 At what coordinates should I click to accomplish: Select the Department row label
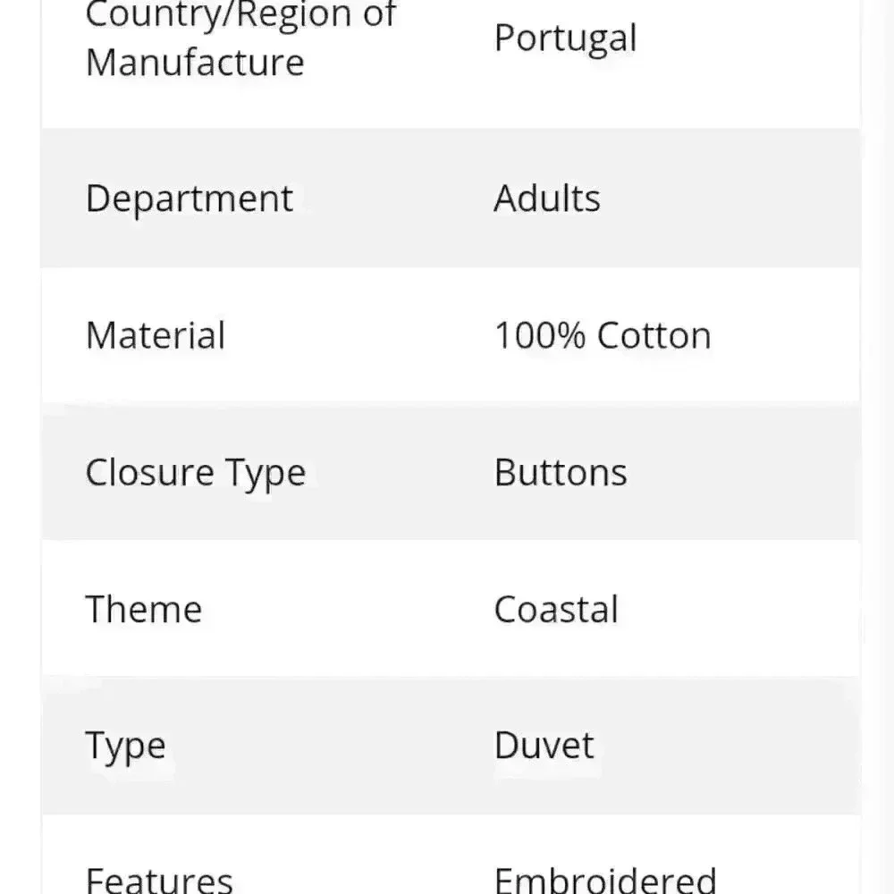[190, 198]
